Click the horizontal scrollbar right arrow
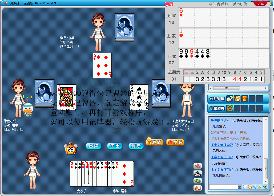 point(266,88)
